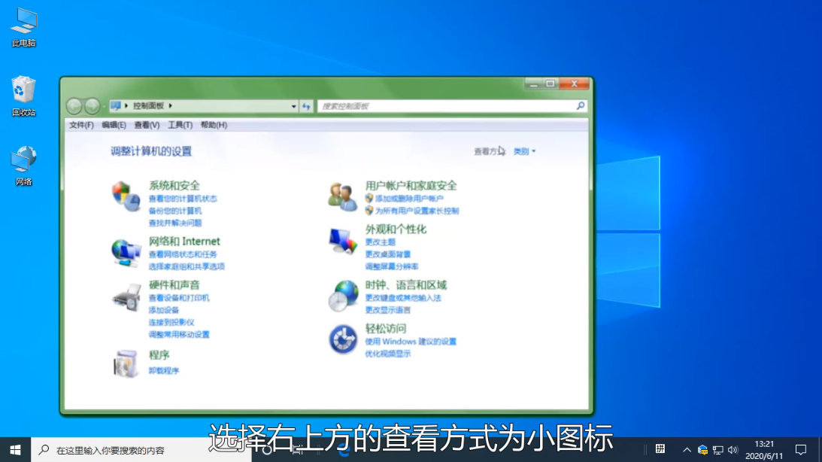This screenshot has width=822, height=462.
Task: Open the 硬件和声音 printer icon
Action: [x=126, y=296]
